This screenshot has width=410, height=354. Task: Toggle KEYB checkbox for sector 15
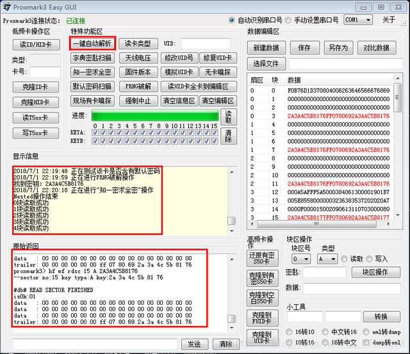[x=215, y=141]
